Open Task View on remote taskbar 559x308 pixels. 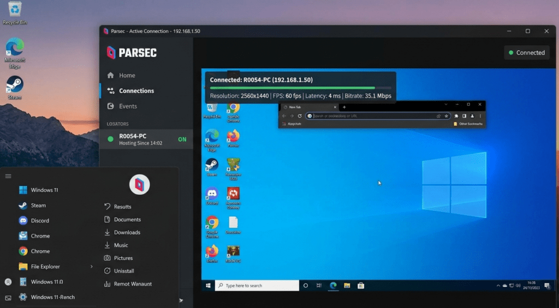pyautogui.click(x=319, y=286)
